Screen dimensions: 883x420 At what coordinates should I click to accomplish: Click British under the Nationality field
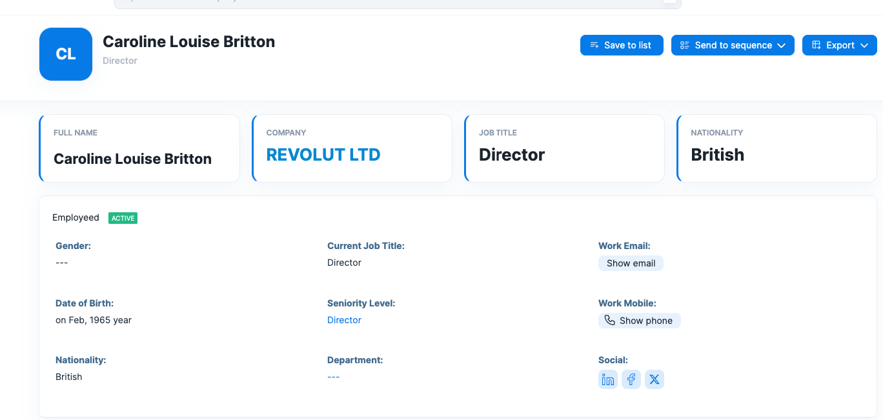[68, 377]
